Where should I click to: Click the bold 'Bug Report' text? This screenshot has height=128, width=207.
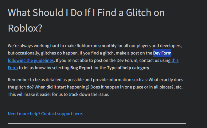[81, 68]
